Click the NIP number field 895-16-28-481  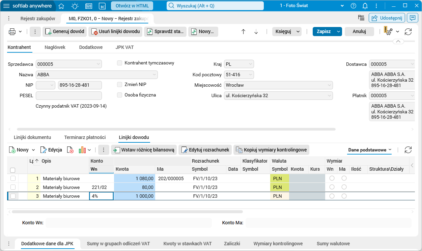pyautogui.click(x=80, y=85)
